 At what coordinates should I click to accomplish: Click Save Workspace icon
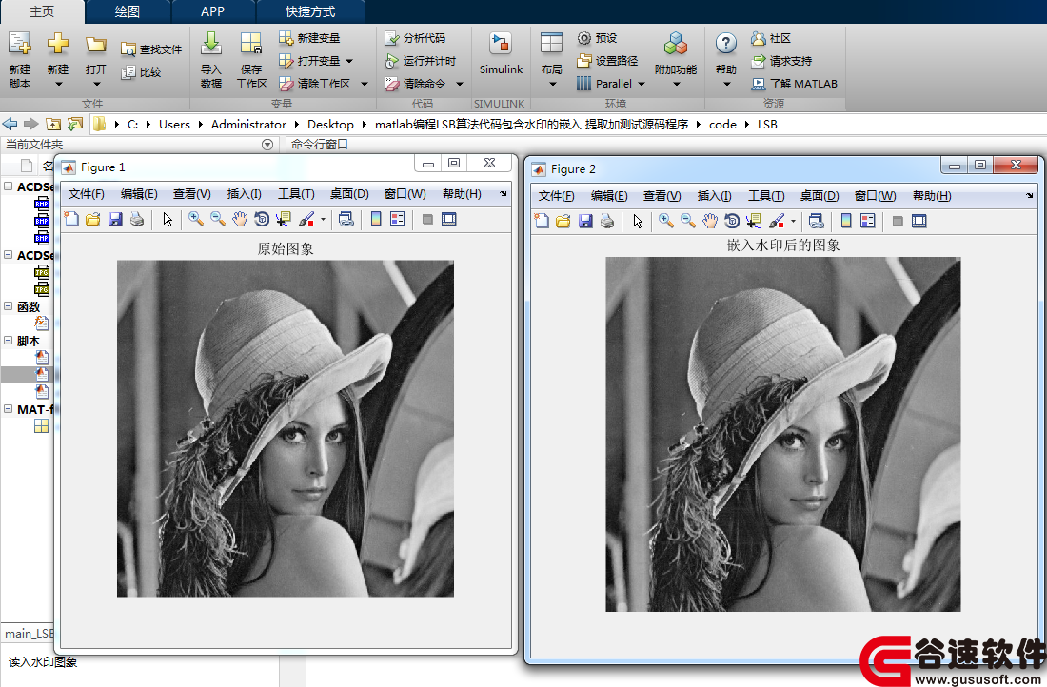[x=251, y=44]
